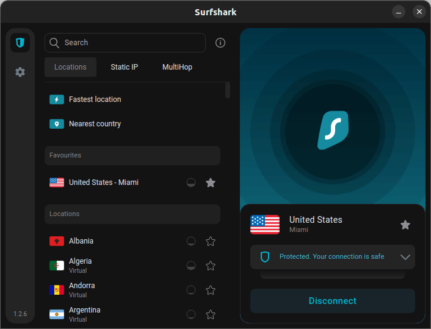The width and height of the screenshot is (431, 329).
Task: Click the shield icon in Protected status
Action: [265, 257]
